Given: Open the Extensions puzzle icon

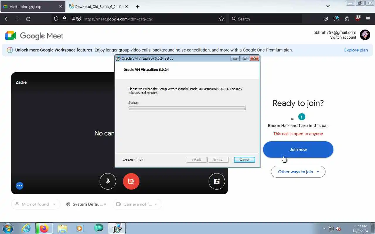Looking at the screenshot, I should [x=347, y=19].
